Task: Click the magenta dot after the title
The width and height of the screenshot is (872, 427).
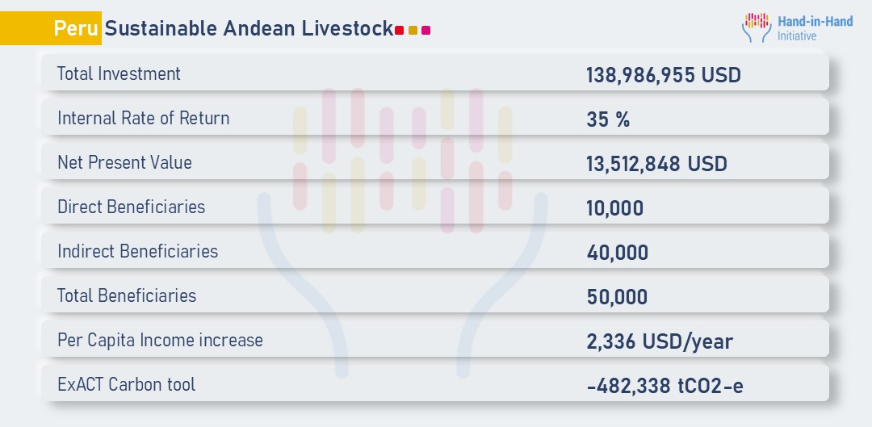Action: click(x=426, y=31)
